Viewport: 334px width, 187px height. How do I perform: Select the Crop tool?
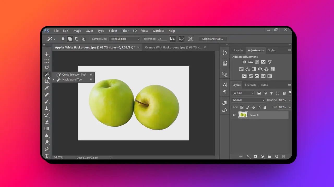(47, 81)
